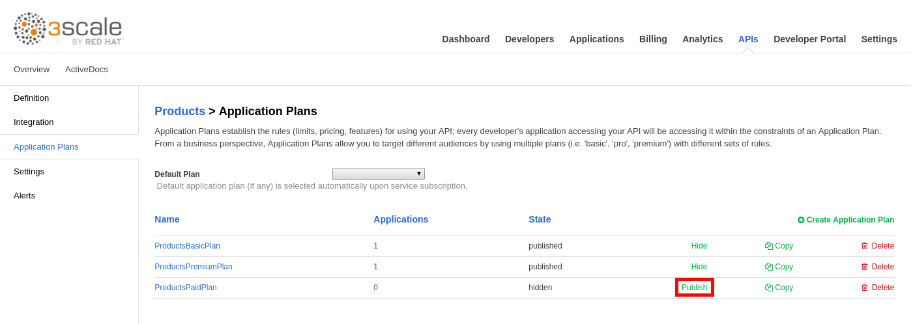The image size is (913, 324).
Task: Open the Default Plan dropdown
Action: pyautogui.click(x=378, y=174)
